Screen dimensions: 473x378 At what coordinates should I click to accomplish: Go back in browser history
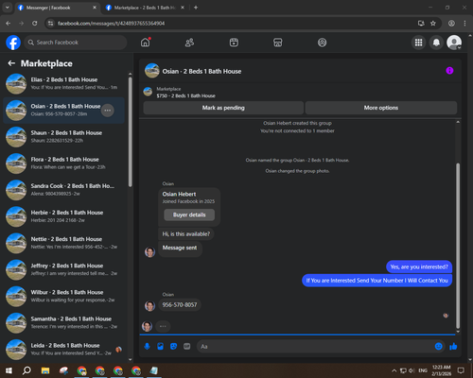(9, 24)
